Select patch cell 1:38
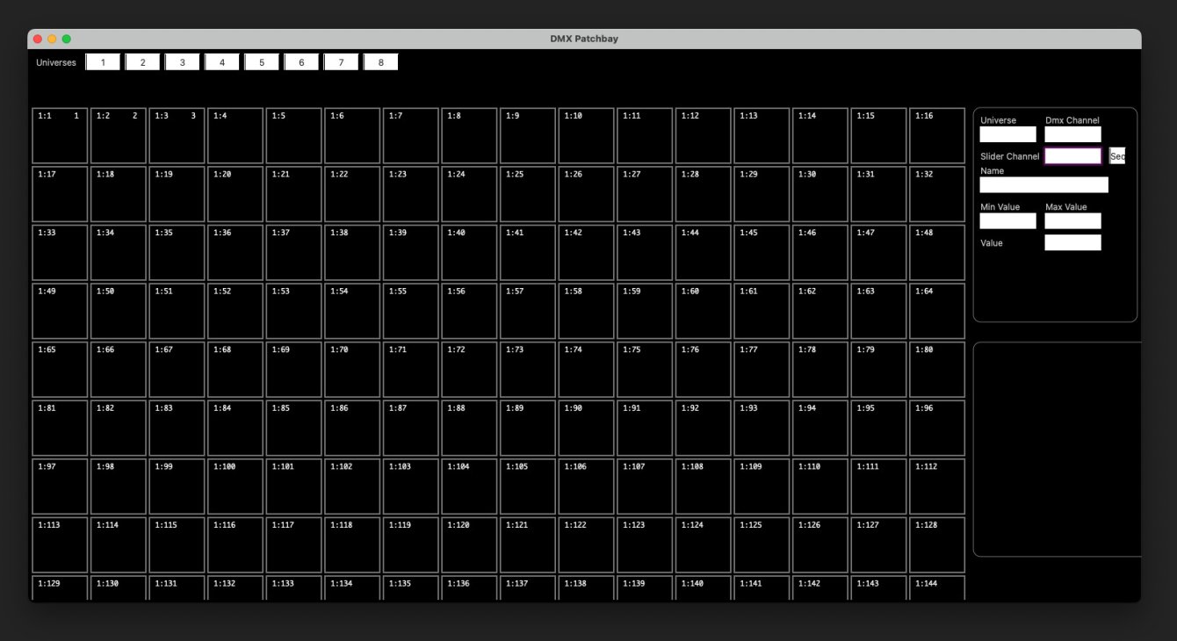1177x641 pixels. [x=352, y=253]
